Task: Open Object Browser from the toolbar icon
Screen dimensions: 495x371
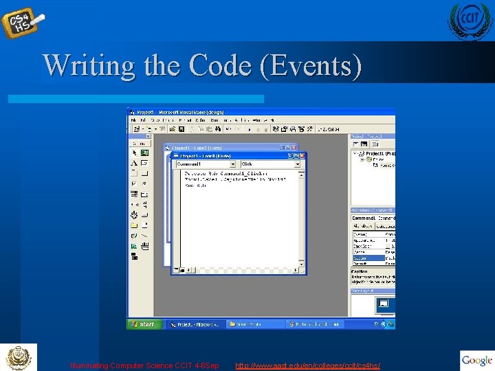Action: pos(301,129)
